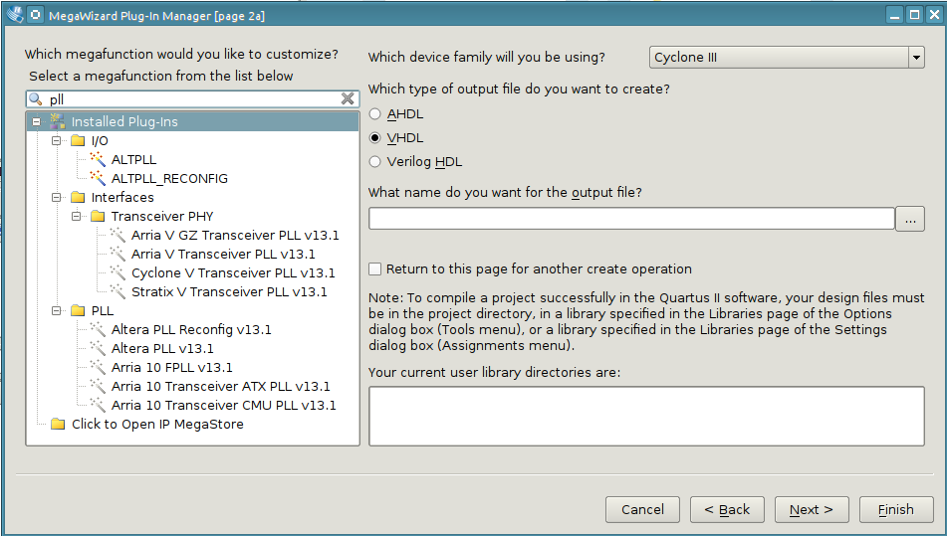Image resolution: width=947 pixels, height=536 pixels.
Task: Choose Verilog HDL output file type
Action: pyautogui.click(x=375, y=161)
